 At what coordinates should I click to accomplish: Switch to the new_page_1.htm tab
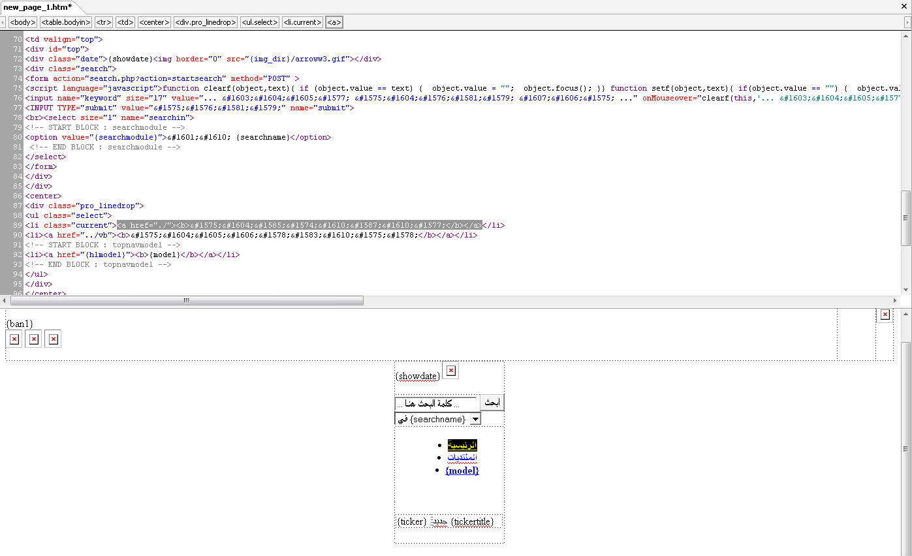click(x=38, y=7)
